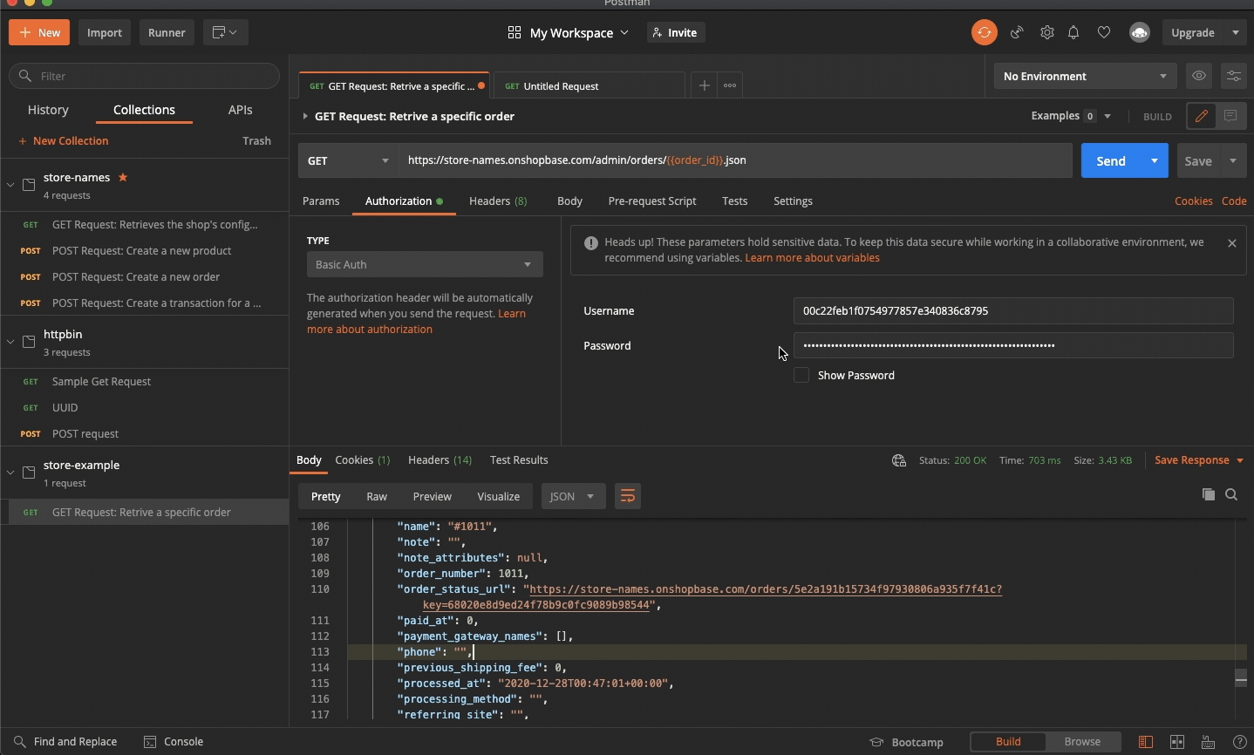Click the Import button
The height and width of the screenshot is (755, 1254).
[x=105, y=32]
